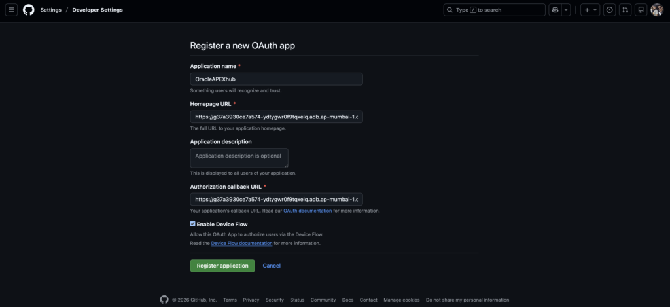Viewport: 670px width, 307px height.
Task: Click the GitHub logo in footer
Action: pos(164,300)
